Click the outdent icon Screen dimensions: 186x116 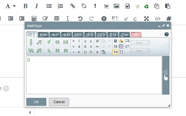coord(11,18)
